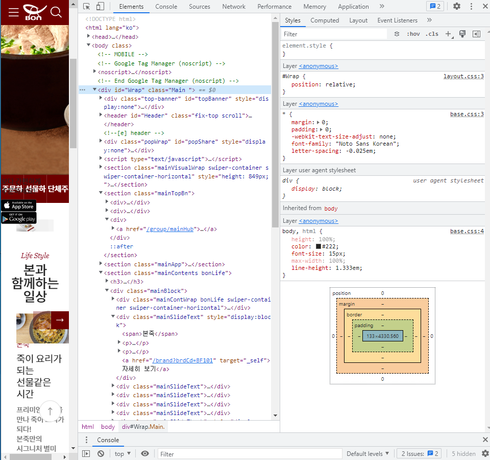
Task: Collapse the section.mainTopBn node
Action: tap(101, 193)
